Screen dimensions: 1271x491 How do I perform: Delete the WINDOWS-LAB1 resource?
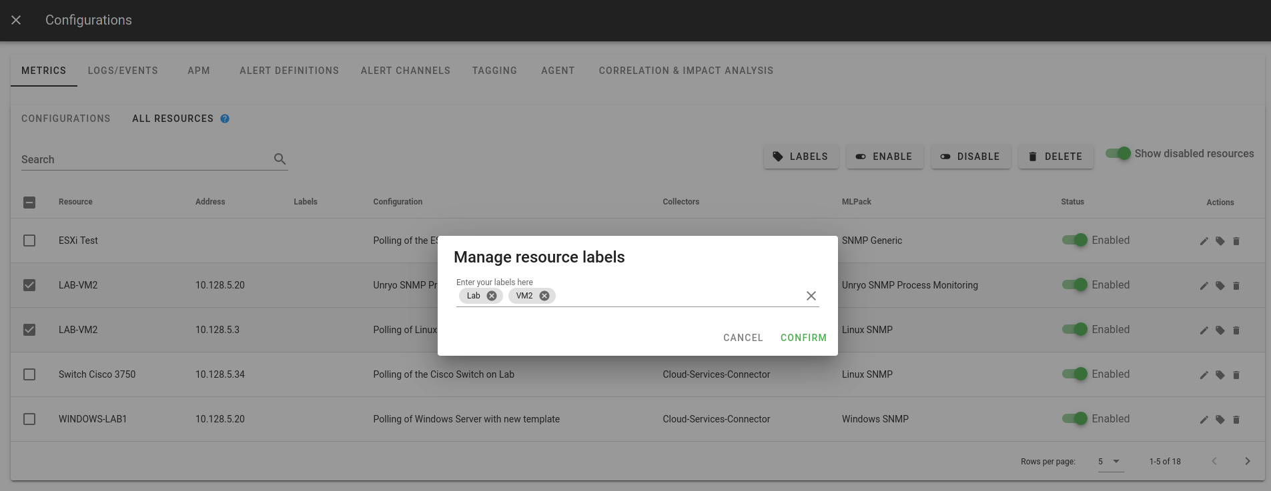[1236, 420]
